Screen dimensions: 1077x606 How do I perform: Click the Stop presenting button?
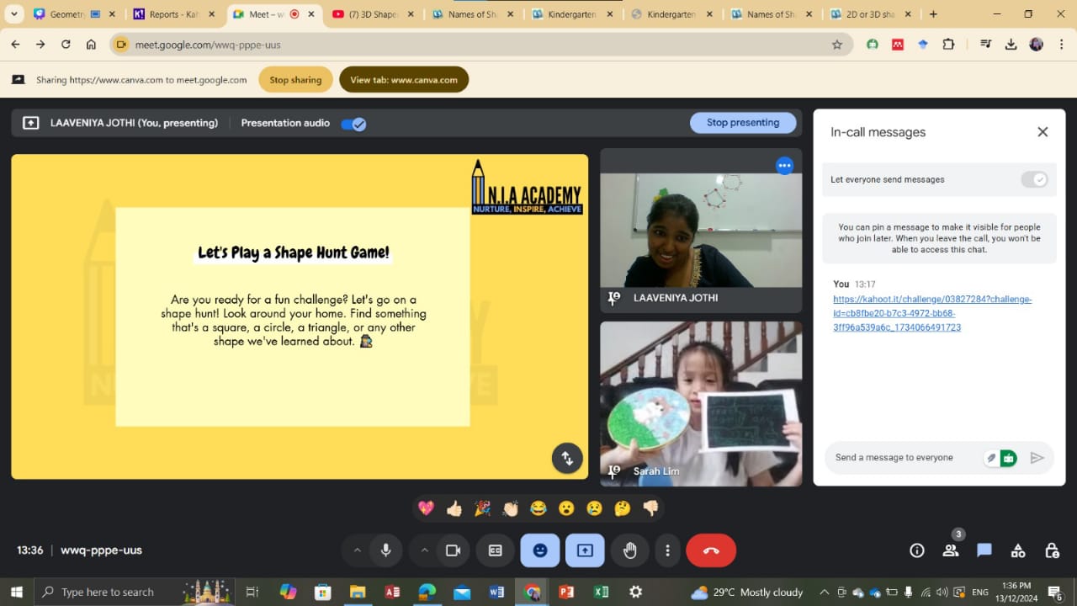pos(742,123)
